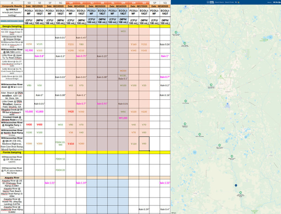281x214 pixels.
Task: Select the Troupville Boat Ramp map marker
Action: click(x=211, y=85)
